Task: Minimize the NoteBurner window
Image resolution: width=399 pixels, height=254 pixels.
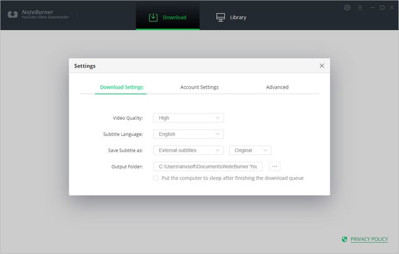Action: click(x=372, y=7)
